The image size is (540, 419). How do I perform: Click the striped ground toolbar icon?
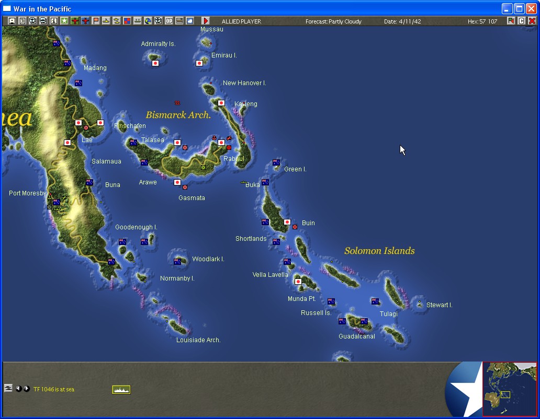point(179,21)
